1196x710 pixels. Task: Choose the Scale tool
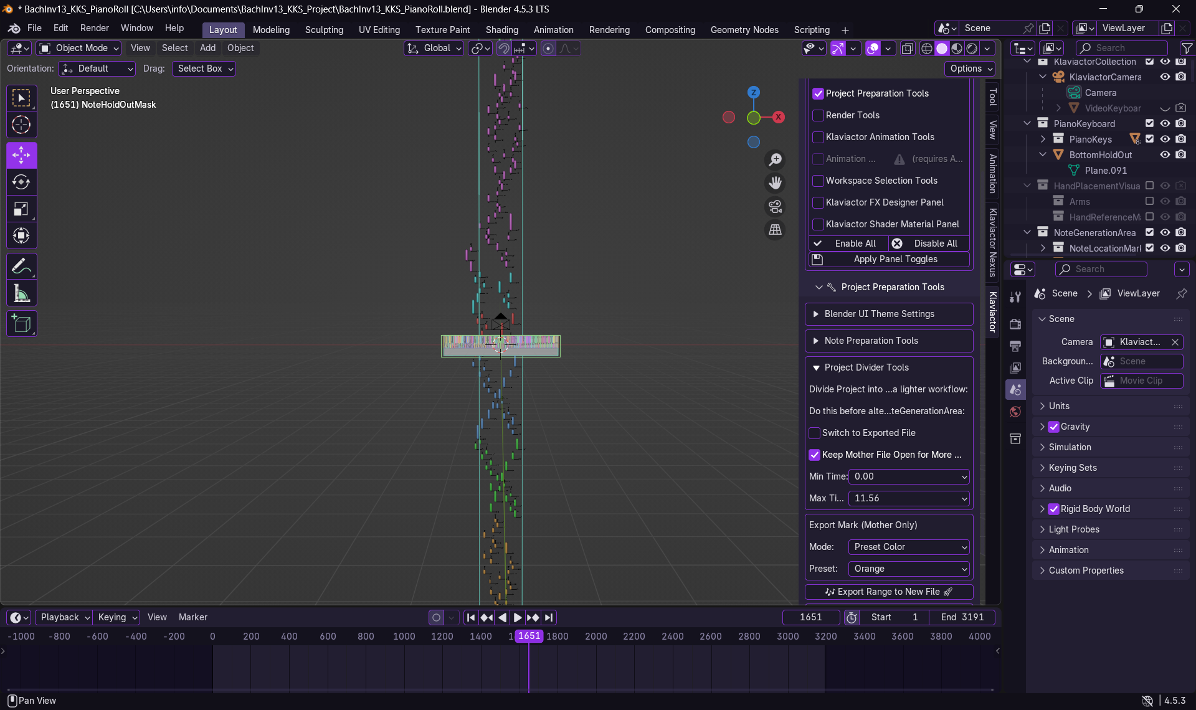coord(21,209)
